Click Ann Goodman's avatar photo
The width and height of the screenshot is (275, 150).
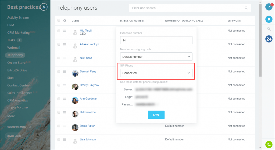(x=75, y=100)
